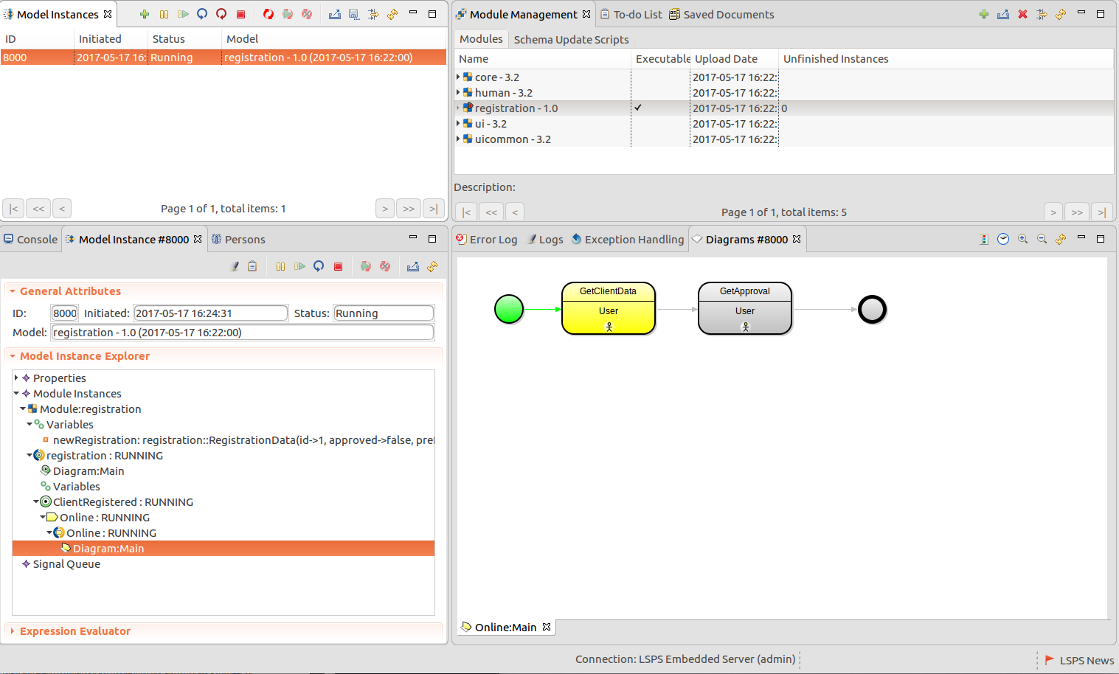Click the clipboard icon in Model Instance #8000
This screenshot has width=1119, height=674.
tap(252, 266)
